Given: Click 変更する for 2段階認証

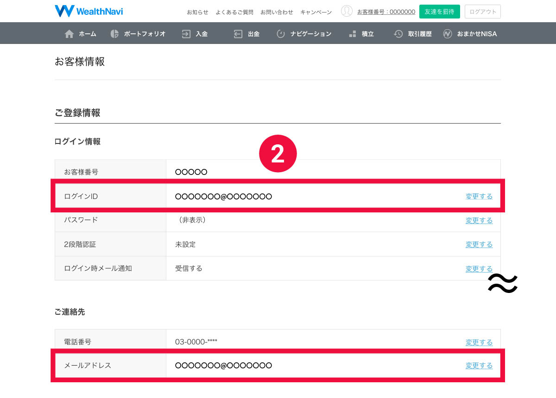Looking at the screenshot, I should (x=479, y=245).
